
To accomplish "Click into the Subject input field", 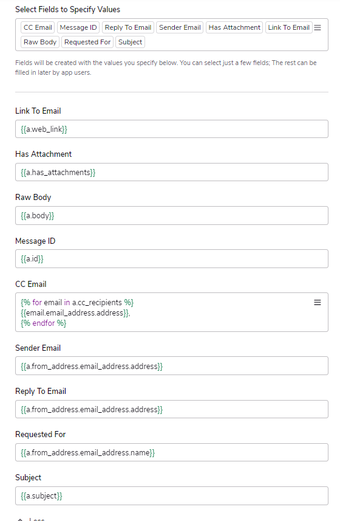I will click(x=172, y=495).
